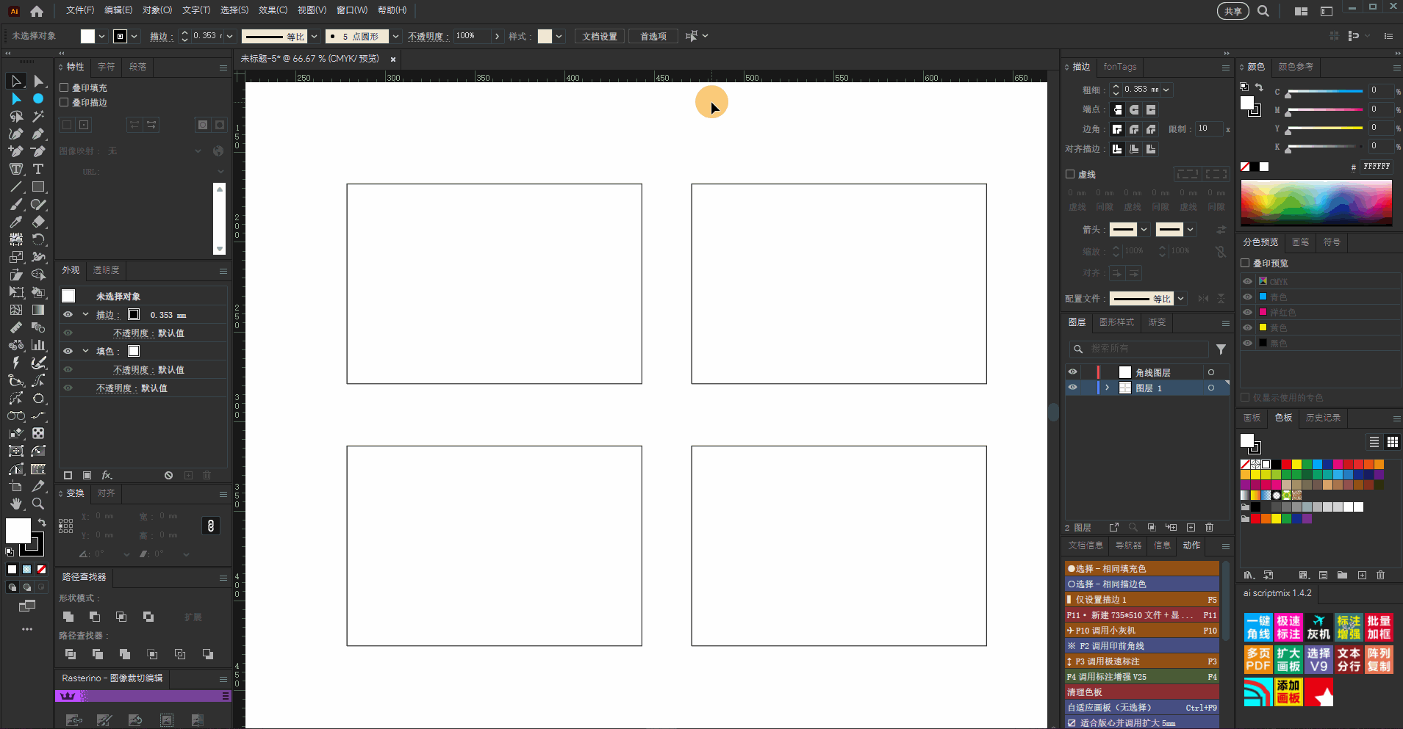
Task: Toggle the CMYK separation eye
Action: click(1247, 281)
